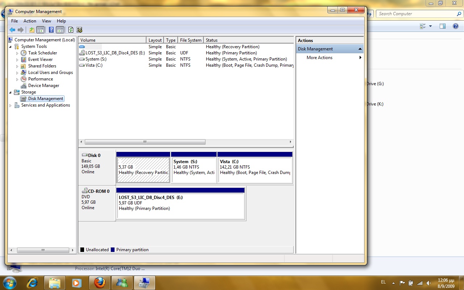Launch Internet Explorer from the taskbar
Image resolution: width=464 pixels, height=290 pixels.
pyautogui.click(x=33, y=282)
